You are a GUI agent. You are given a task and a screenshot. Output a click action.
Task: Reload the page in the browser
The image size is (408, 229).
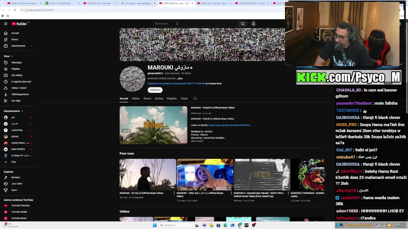coord(15,10)
